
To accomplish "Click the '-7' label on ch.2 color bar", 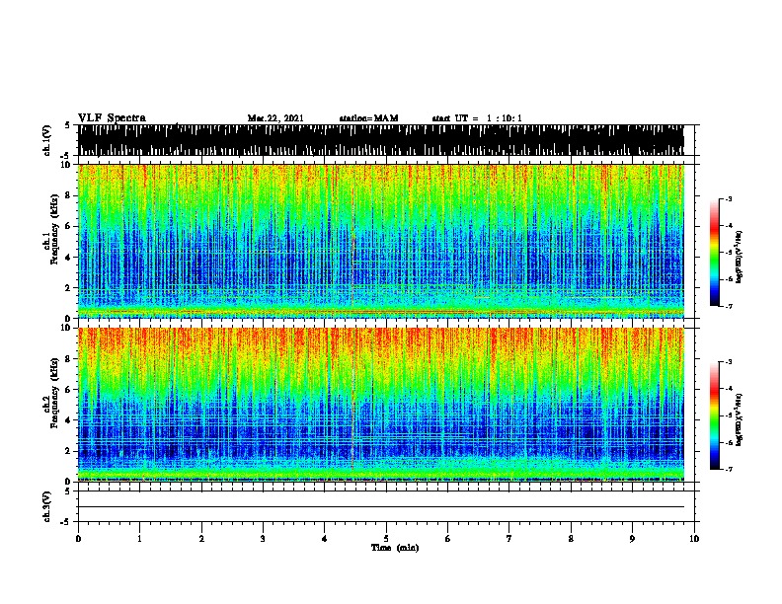I will [728, 469].
